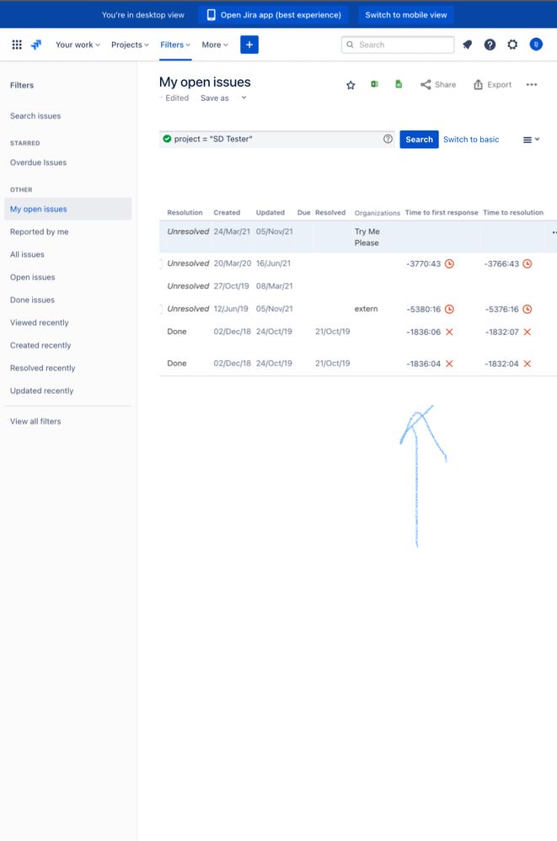The image size is (557, 841).
Task: Click the clock icon next to -3766:43
Action: coord(528,263)
